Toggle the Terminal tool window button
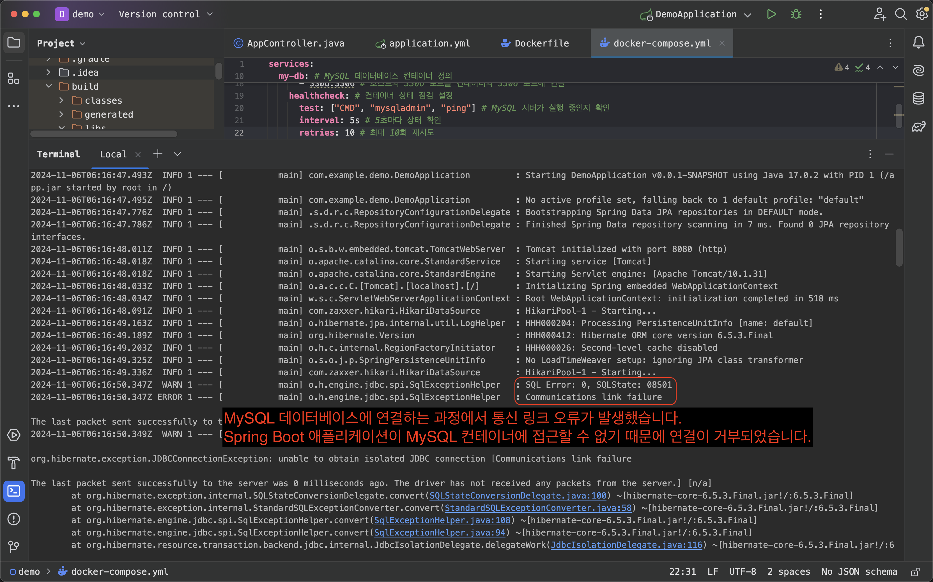 [x=14, y=491]
